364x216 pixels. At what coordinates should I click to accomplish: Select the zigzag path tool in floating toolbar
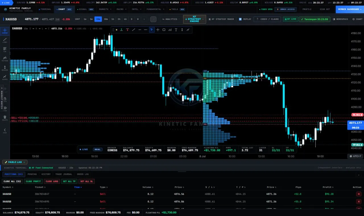(x=188, y=30)
